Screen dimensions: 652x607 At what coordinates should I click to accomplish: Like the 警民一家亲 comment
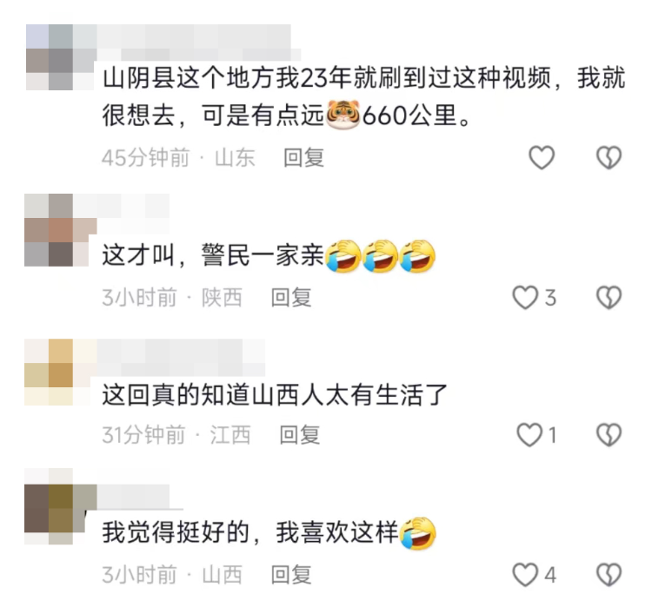pyautogui.click(x=525, y=298)
